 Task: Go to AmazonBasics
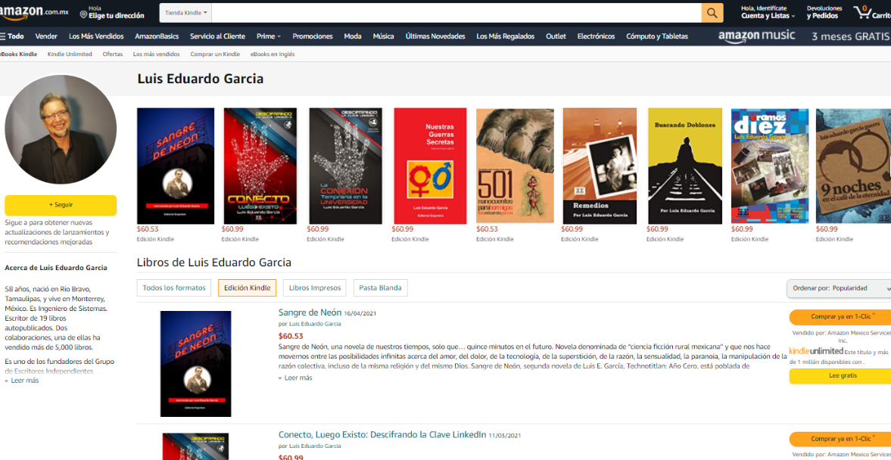157,36
